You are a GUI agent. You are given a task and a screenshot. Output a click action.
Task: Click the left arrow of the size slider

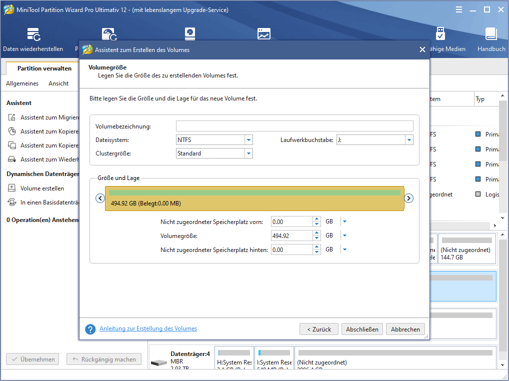pos(100,198)
